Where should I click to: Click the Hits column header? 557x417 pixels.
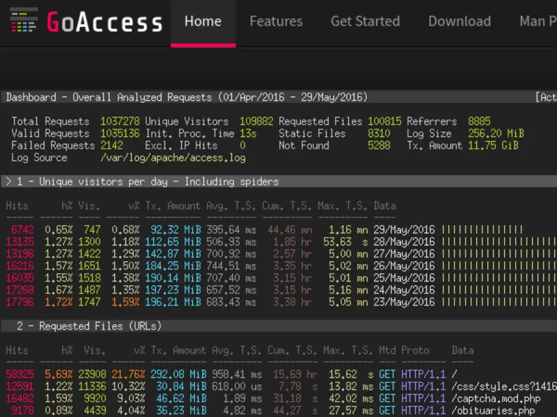18,206
